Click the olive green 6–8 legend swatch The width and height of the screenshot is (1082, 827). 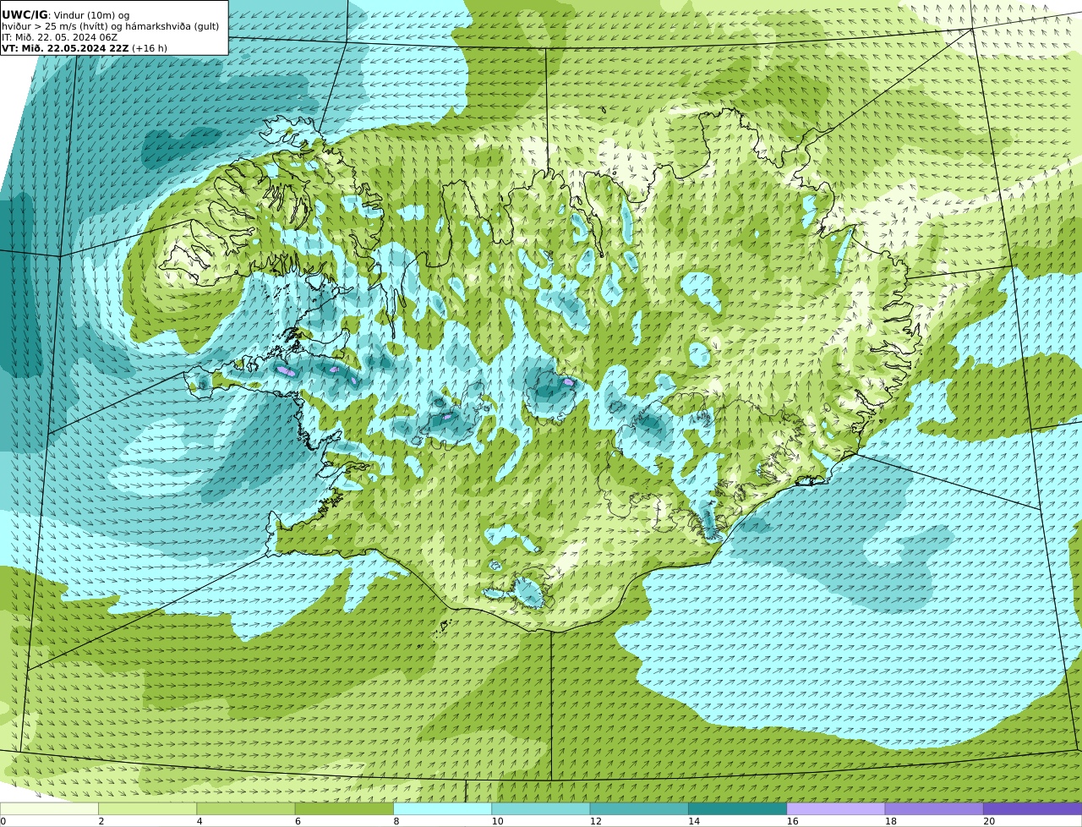click(x=344, y=808)
